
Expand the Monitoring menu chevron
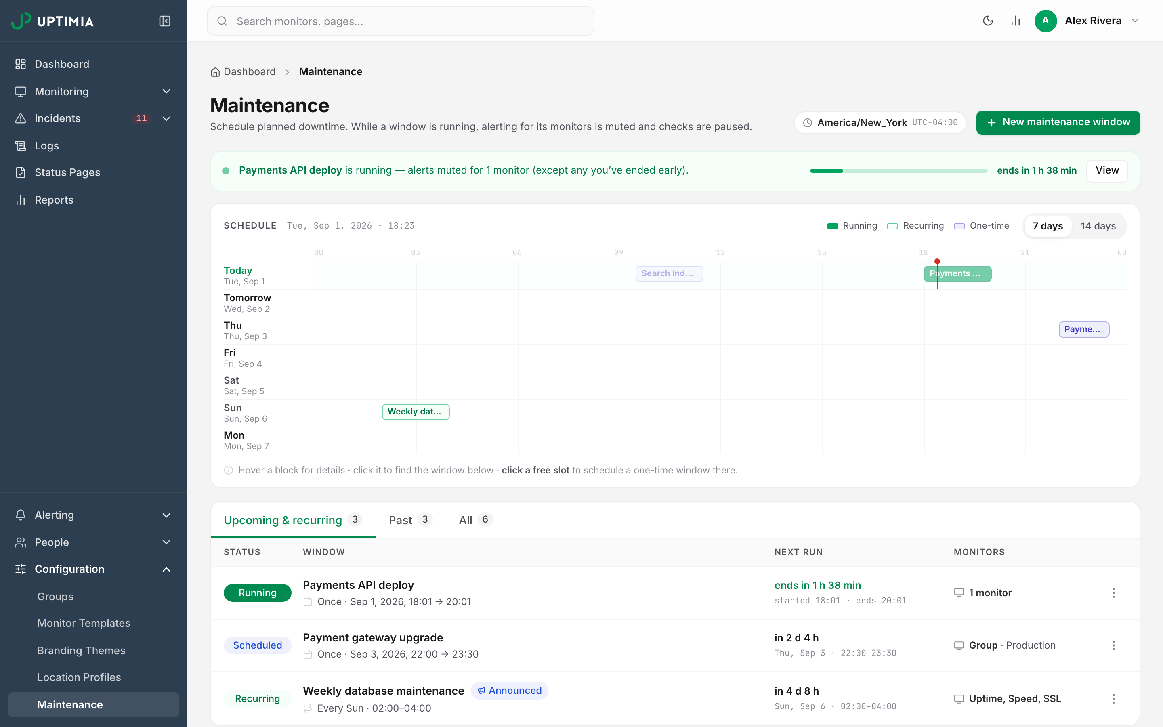[166, 91]
